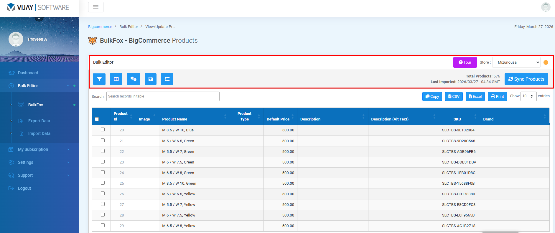
Task: Click the hamburger menu toggle
Action: [96, 7]
